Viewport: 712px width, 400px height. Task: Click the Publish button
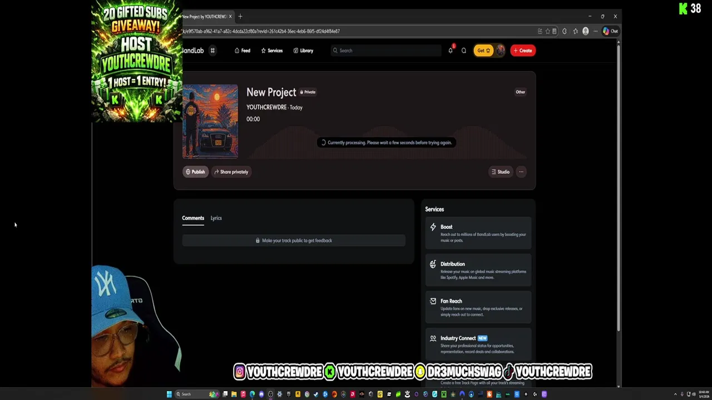pyautogui.click(x=195, y=172)
